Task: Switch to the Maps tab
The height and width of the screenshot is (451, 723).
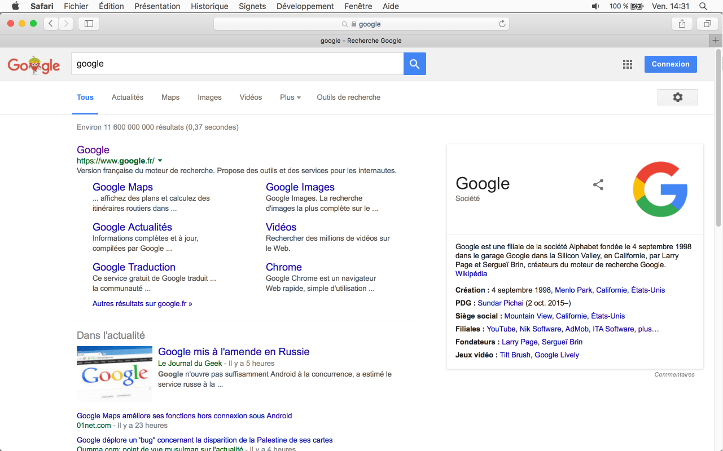Action: [170, 97]
